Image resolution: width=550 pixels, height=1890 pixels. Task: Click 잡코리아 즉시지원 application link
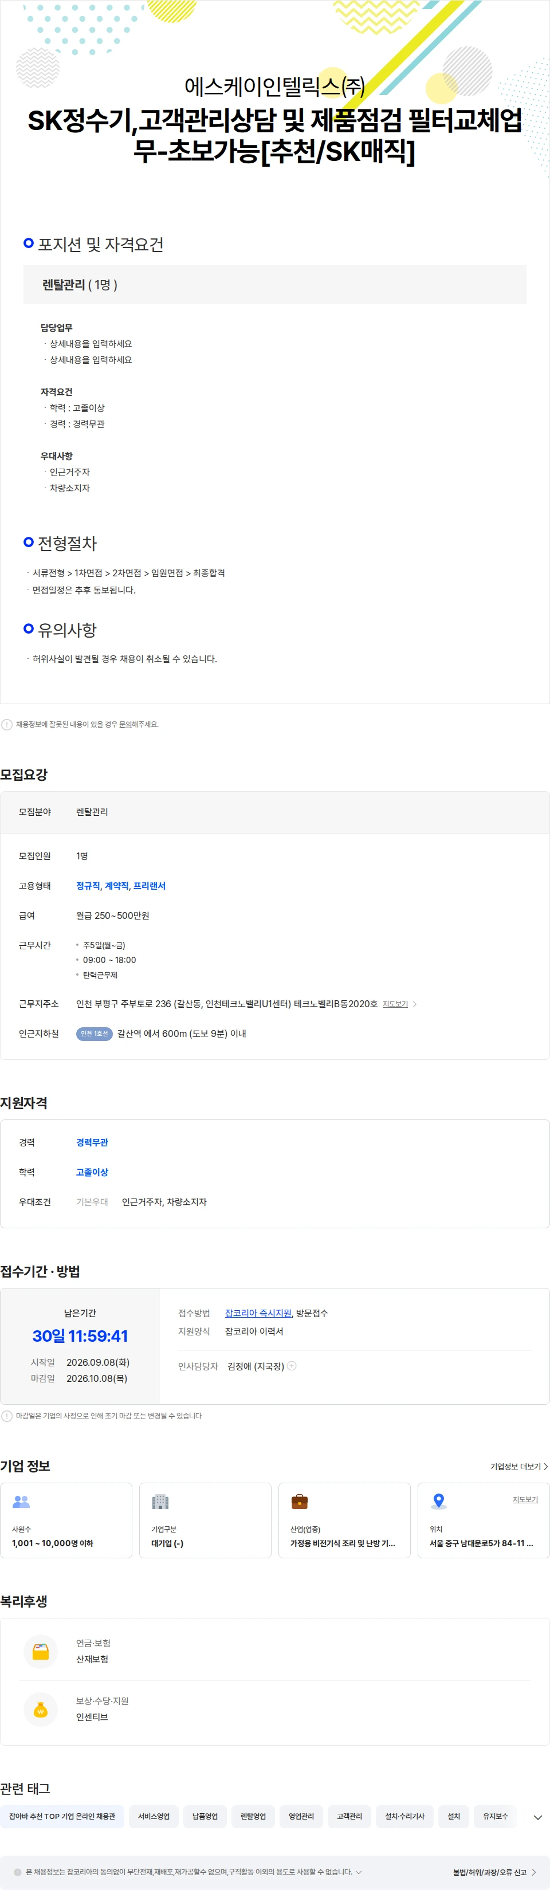pos(258,1313)
